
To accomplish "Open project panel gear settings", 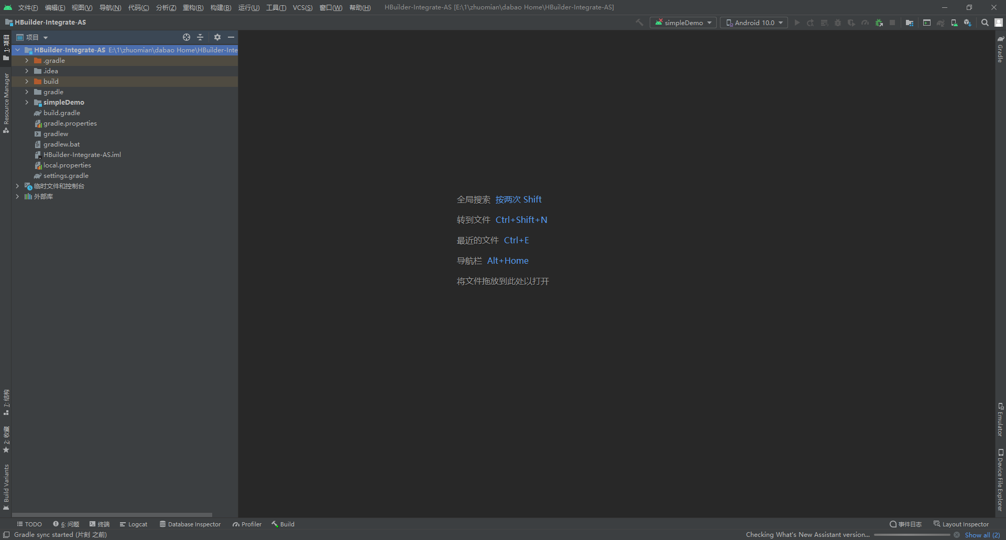I will [217, 37].
